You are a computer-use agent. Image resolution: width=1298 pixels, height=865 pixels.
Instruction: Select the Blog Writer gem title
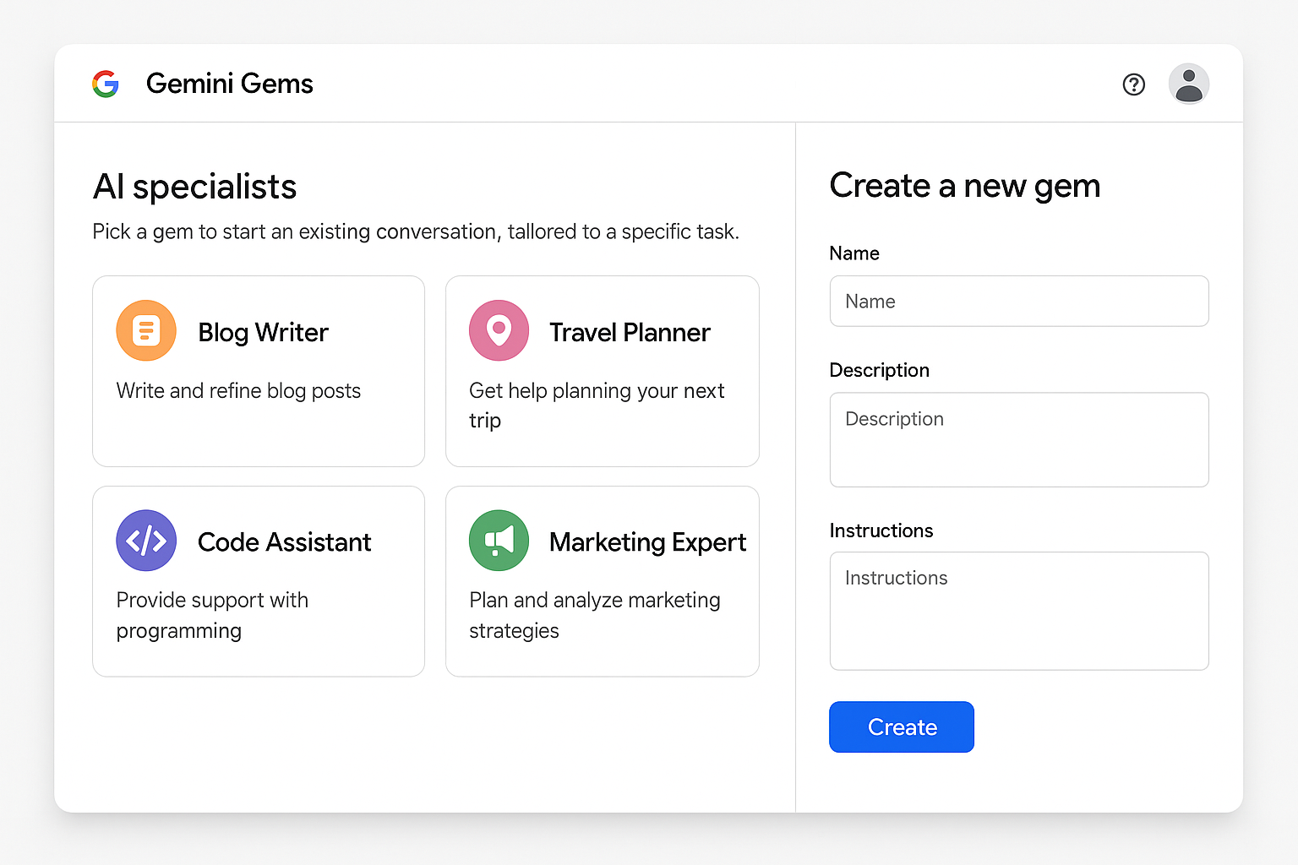[x=263, y=333]
